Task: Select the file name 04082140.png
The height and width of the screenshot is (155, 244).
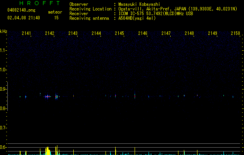Action: click(x=21, y=10)
